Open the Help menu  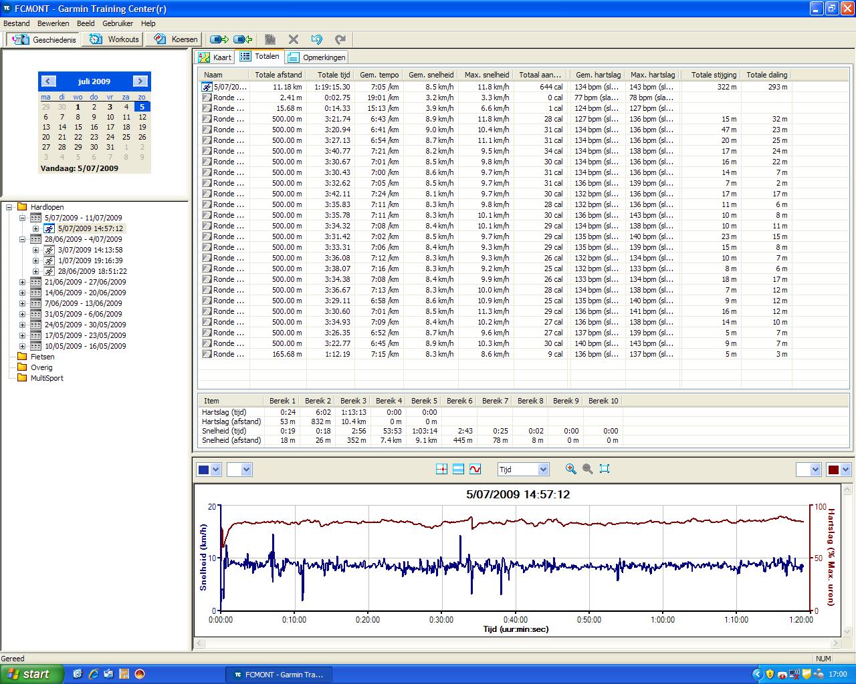(148, 23)
